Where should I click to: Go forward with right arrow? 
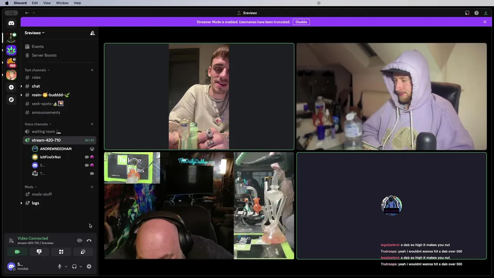pos(33,13)
